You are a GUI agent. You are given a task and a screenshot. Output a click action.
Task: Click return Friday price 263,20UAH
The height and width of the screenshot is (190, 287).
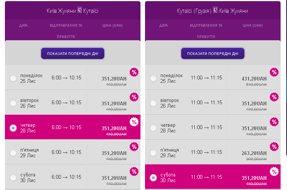coord(254,153)
